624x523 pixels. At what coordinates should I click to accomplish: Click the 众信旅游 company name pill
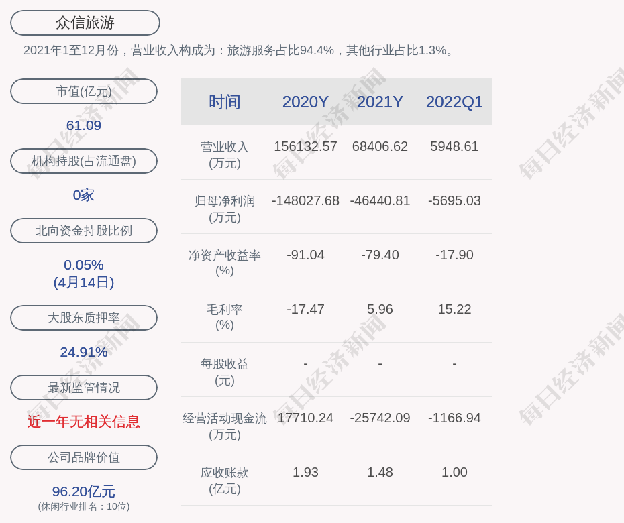[85, 23]
